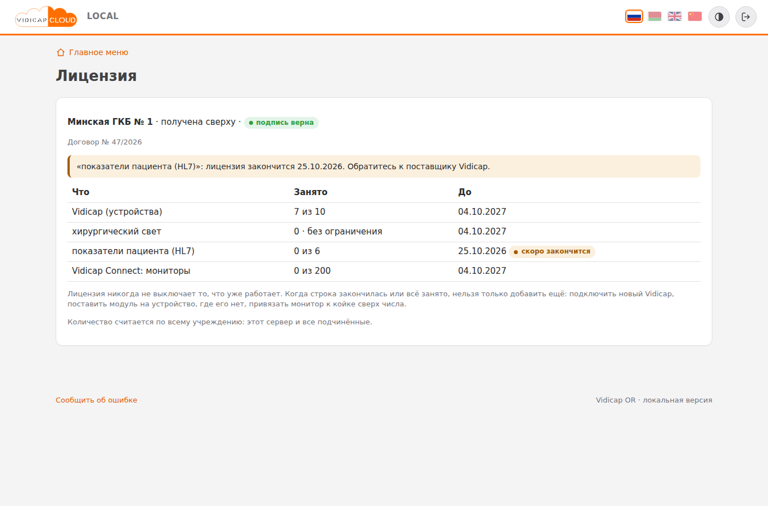The height and width of the screenshot is (506, 768).
Task: Click the скоро закончится badge
Action: (x=552, y=251)
